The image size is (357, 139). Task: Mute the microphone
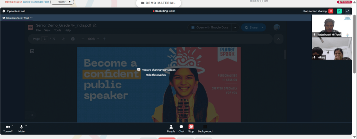click(21, 129)
